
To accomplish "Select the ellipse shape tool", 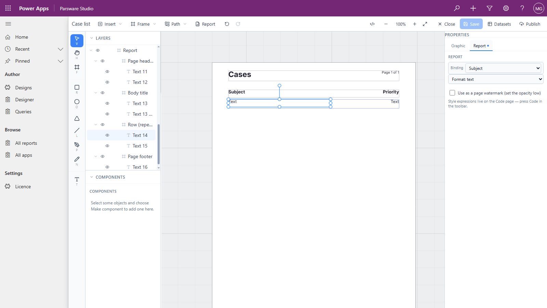I will [77, 103].
